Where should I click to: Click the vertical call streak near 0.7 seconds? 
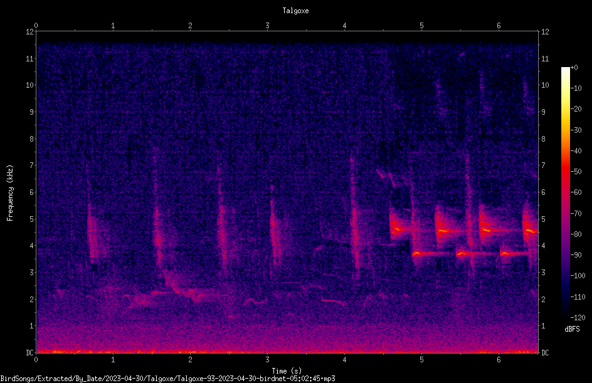click(92, 234)
